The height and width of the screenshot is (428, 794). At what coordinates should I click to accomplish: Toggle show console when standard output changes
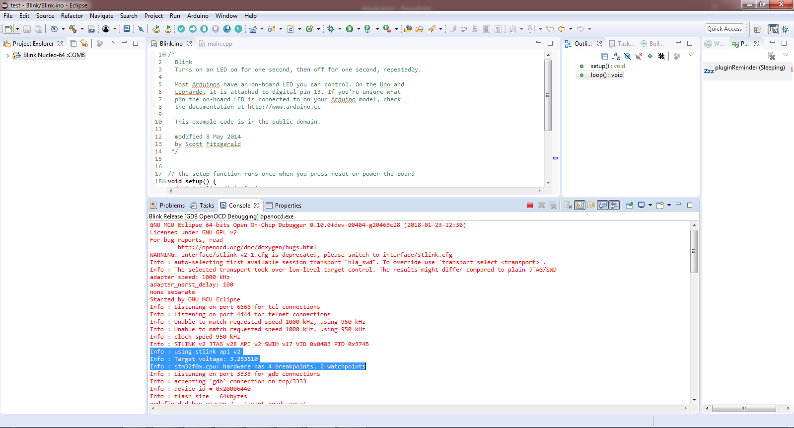pyautogui.click(x=602, y=206)
